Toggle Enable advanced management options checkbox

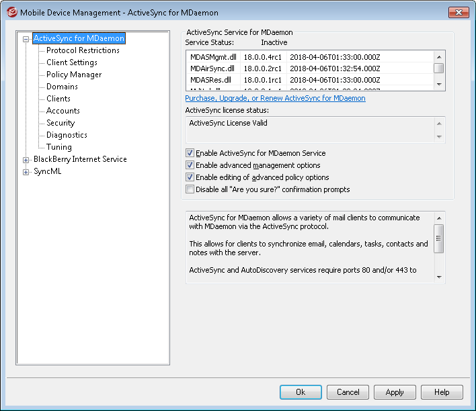[190, 165]
